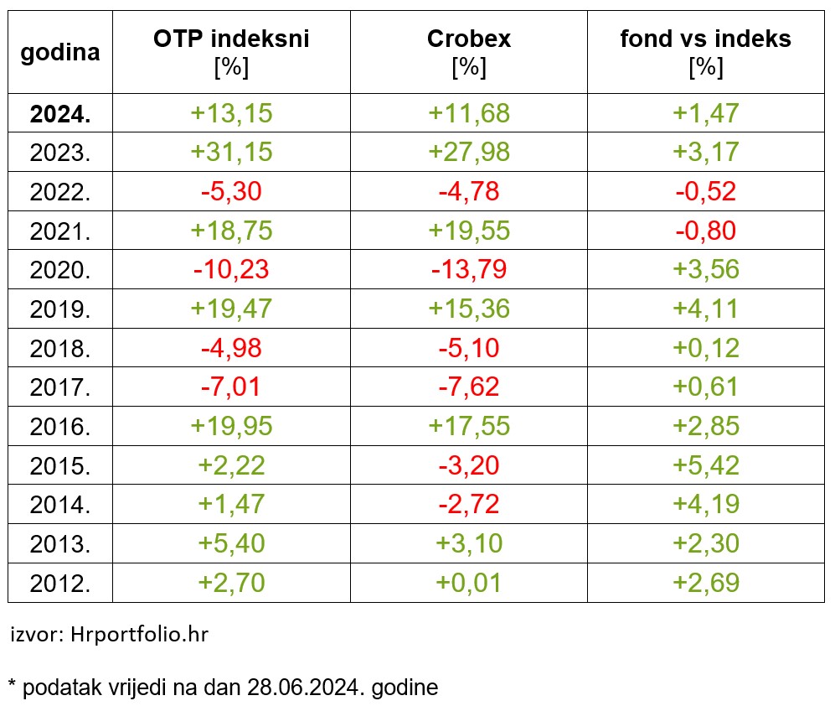
Task: Select the +0,01 Crobex value for 2012
Action: pyautogui.click(x=468, y=583)
